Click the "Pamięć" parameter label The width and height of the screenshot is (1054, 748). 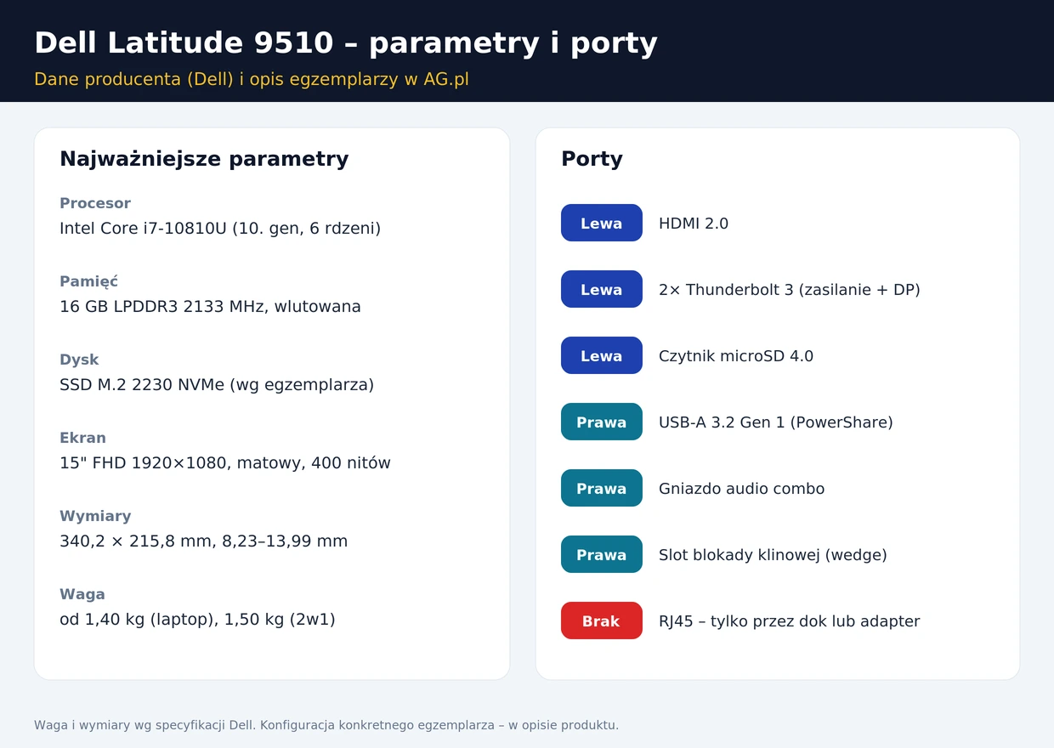click(88, 281)
